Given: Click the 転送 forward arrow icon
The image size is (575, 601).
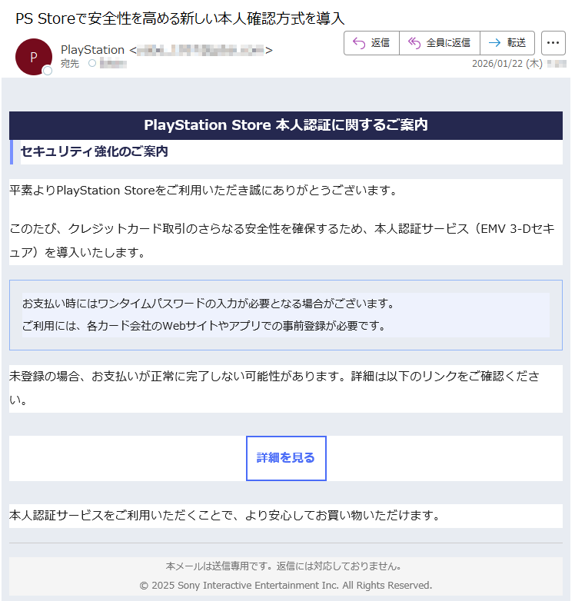Looking at the screenshot, I should (x=494, y=43).
